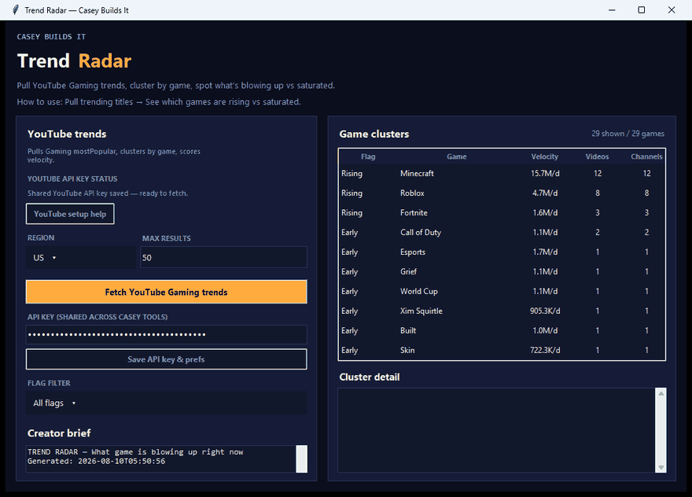The image size is (692, 497).
Task: Select the Minecraft row
Action: (x=502, y=174)
